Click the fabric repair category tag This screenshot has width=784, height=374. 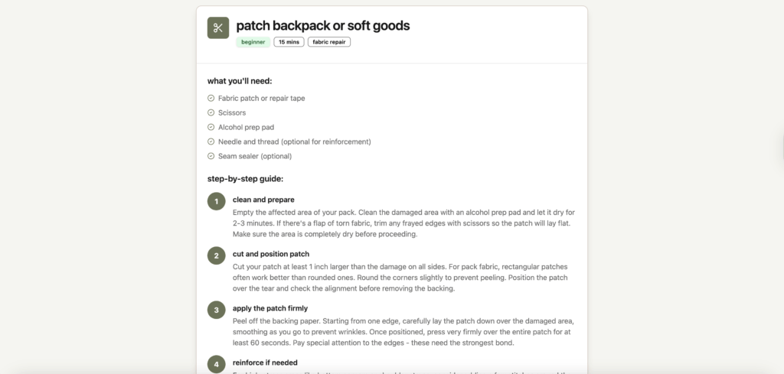(x=329, y=42)
